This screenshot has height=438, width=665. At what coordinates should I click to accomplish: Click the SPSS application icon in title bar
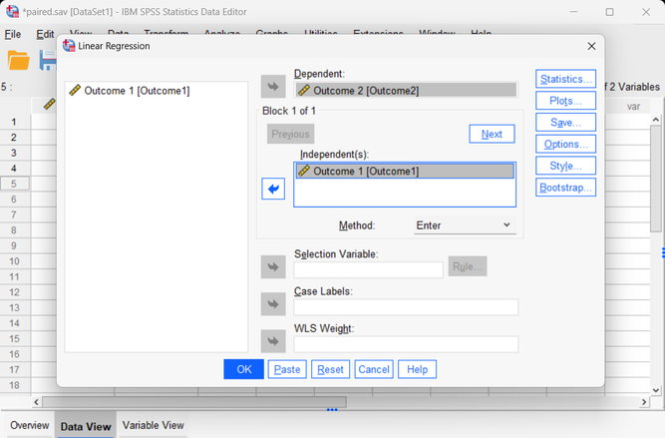[12, 11]
